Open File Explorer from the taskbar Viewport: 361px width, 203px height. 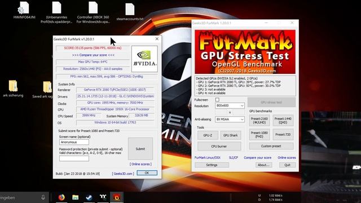pyautogui.click(x=75, y=197)
